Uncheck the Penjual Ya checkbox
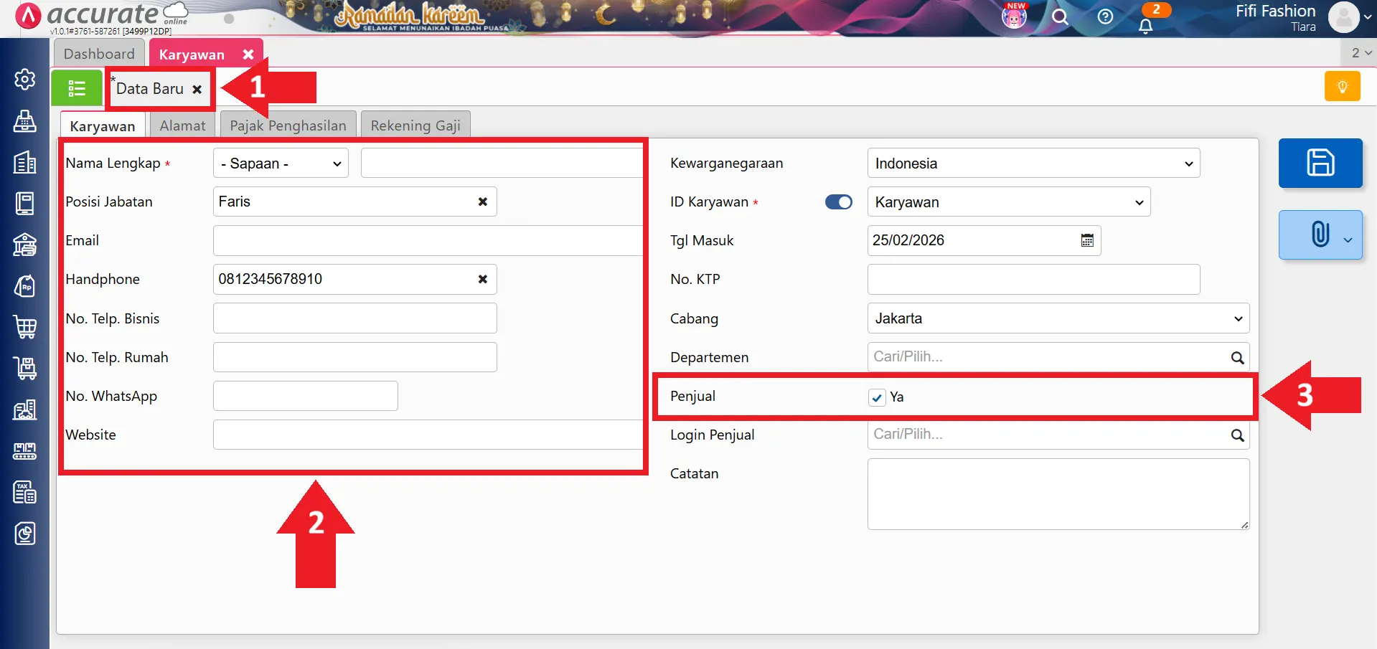 point(877,397)
